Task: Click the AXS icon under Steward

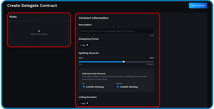Action: click(118, 87)
